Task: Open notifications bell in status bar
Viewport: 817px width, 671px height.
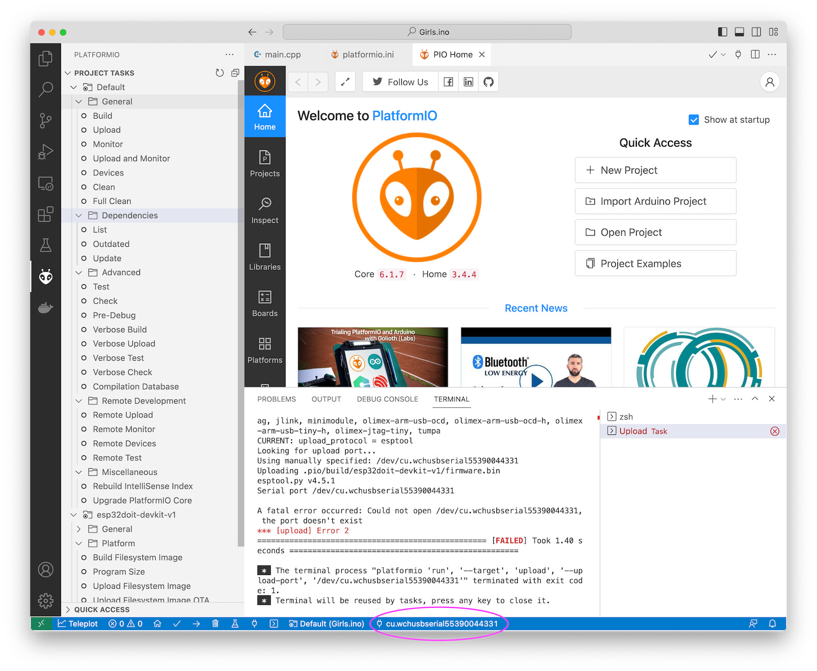Action: coord(772,623)
